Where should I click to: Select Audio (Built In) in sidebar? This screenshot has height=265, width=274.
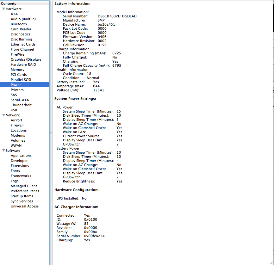point(23,19)
